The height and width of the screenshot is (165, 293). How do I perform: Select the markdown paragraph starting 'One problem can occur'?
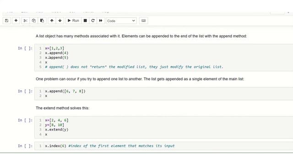pyautogui.click(x=140, y=79)
